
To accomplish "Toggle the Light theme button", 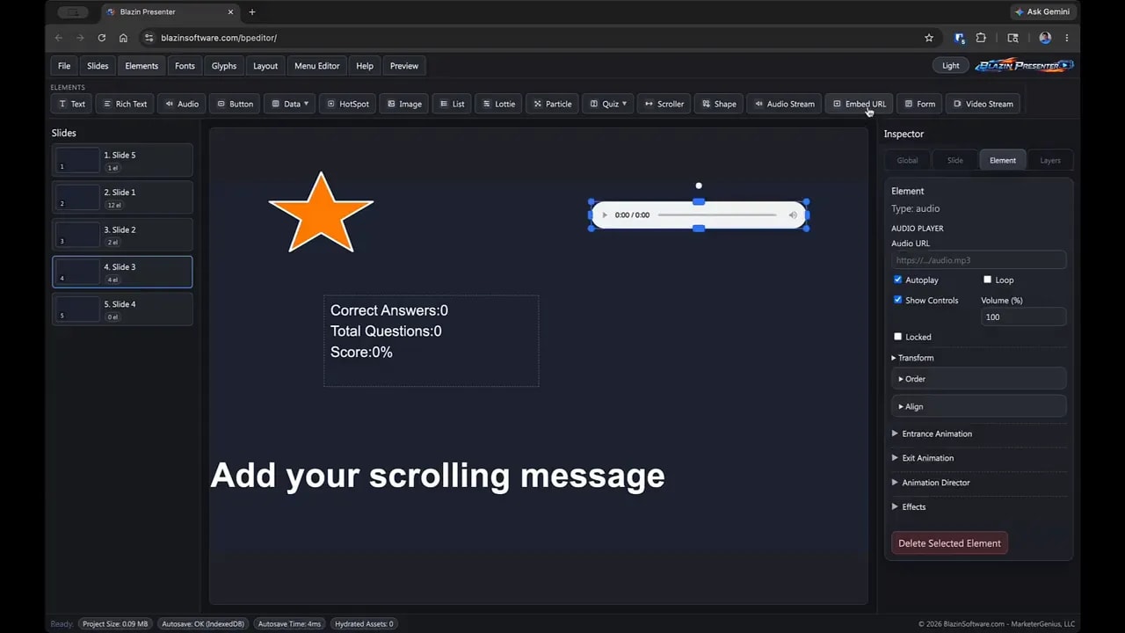I will (x=951, y=65).
